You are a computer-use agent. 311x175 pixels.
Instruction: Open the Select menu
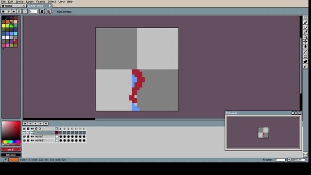[x=52, y=1]
